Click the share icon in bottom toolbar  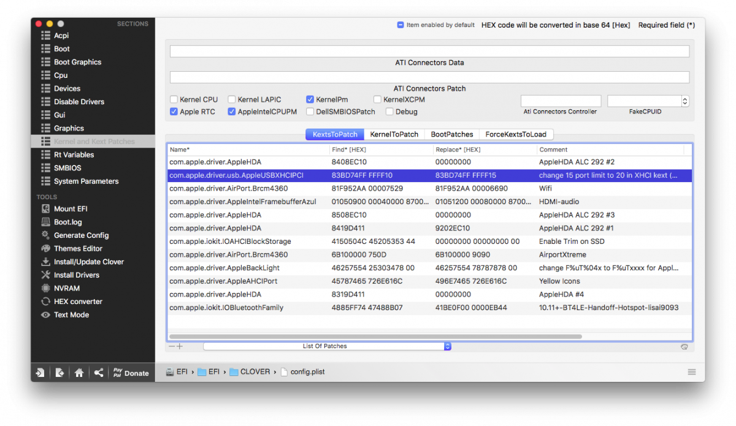(98, 373)
